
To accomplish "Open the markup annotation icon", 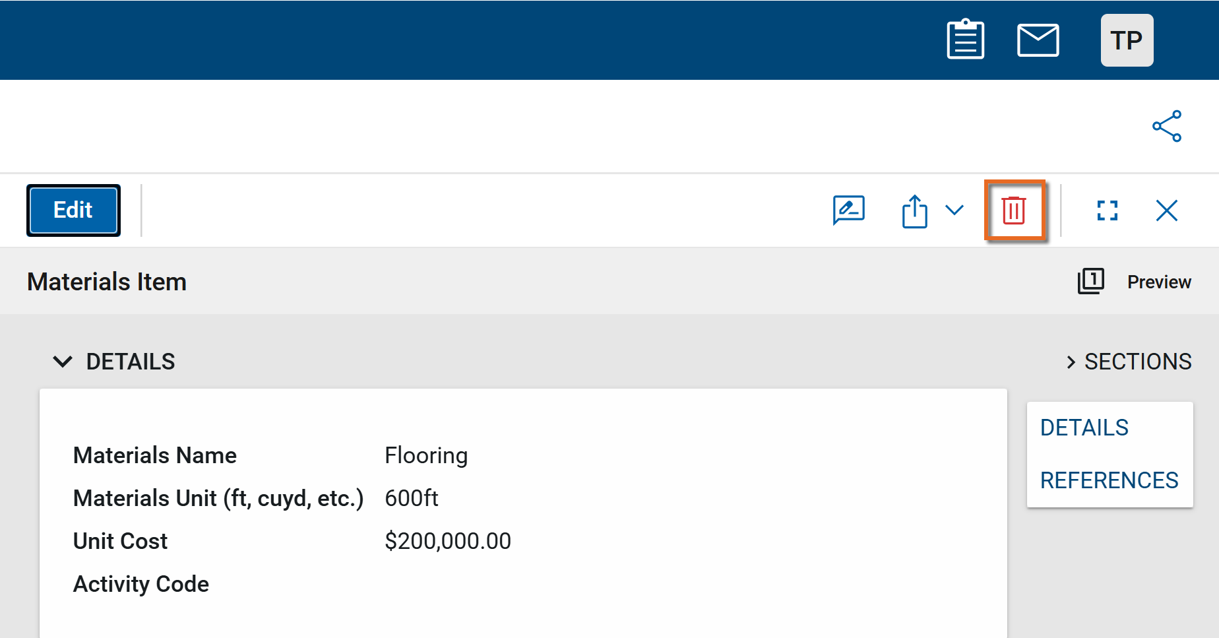I will pyautogui.click(x=848, y=210).
